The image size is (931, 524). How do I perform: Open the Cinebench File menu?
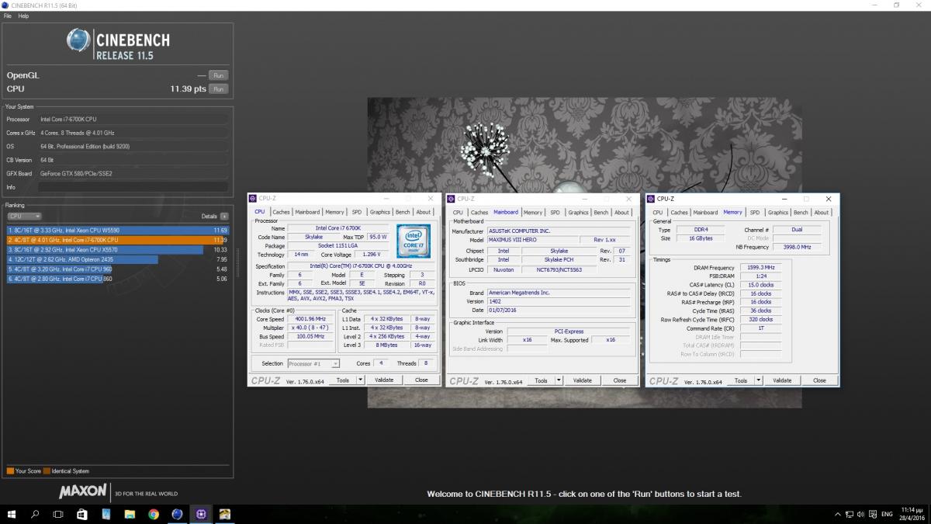(x=8, y=16)
